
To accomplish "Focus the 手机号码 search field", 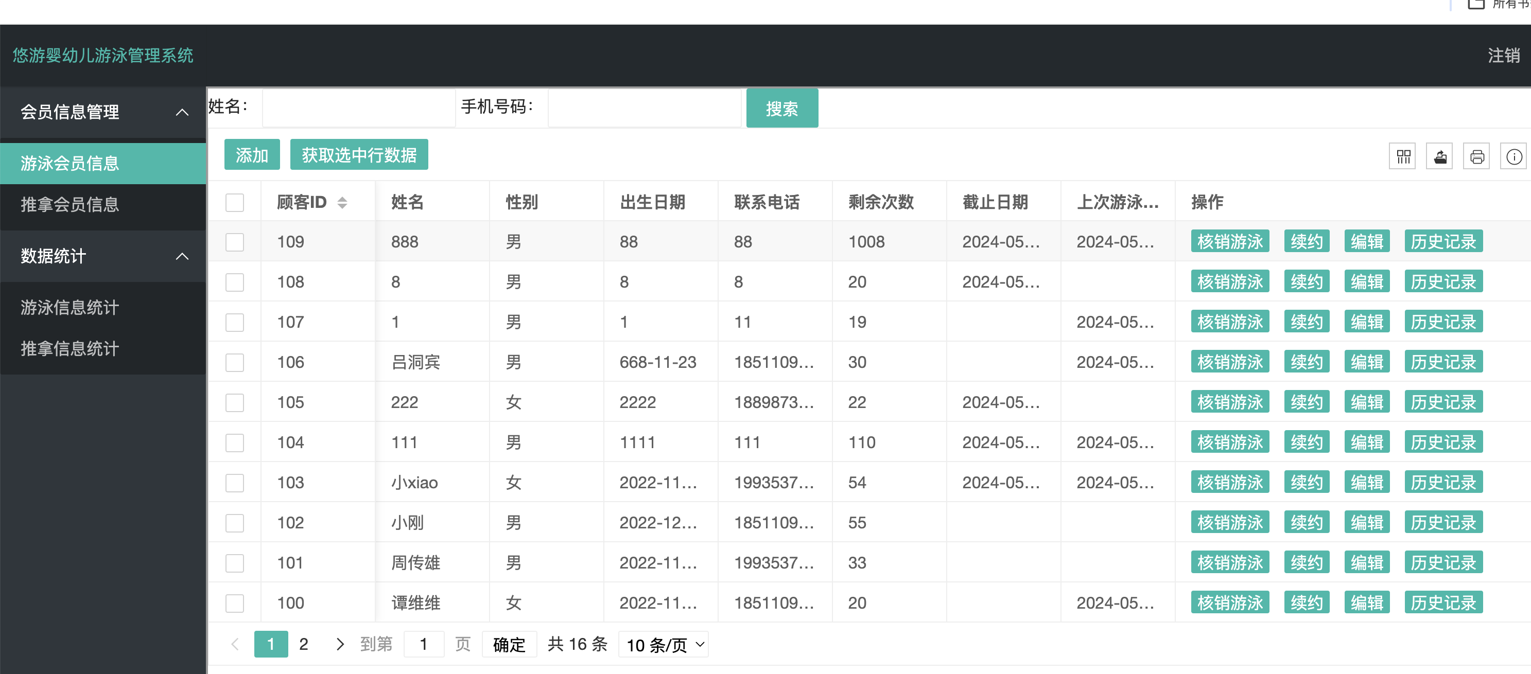I will click(x=644, y=108).
